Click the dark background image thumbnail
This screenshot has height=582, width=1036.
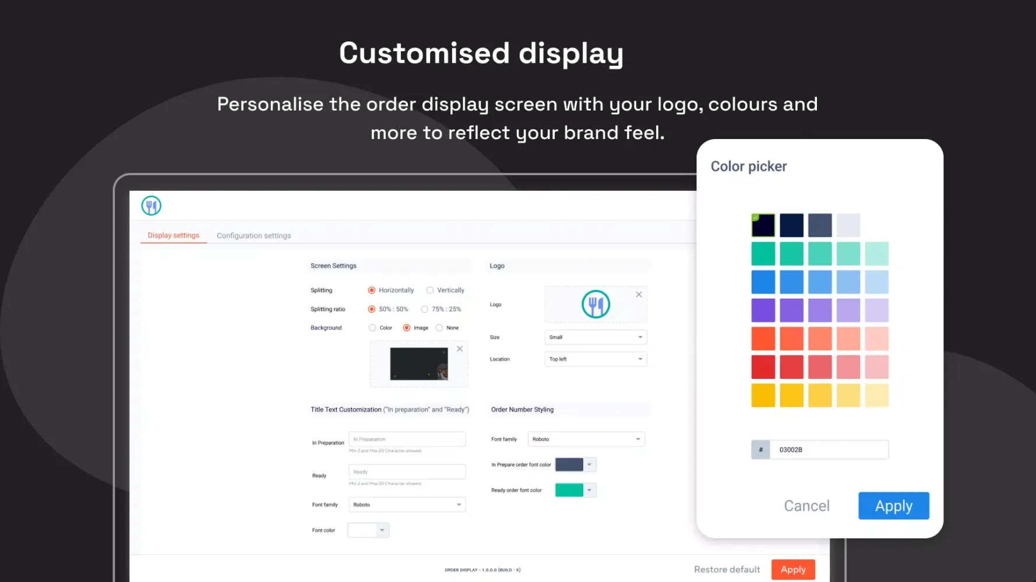[x=419, y=364]
